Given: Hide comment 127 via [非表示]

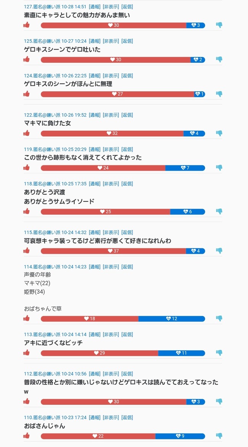Looking at the screenshot, I should pyautogui.click(x=111, y=6).
